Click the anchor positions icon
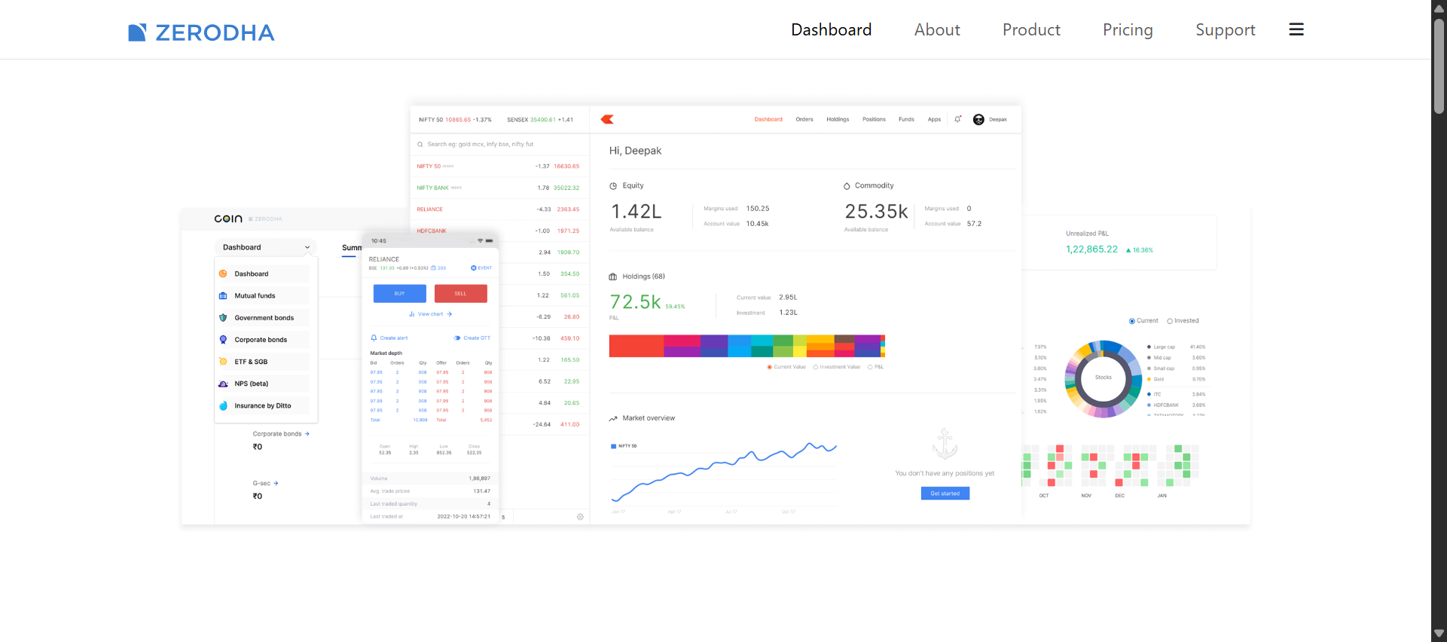1447x642 pixels. [945, 444]
